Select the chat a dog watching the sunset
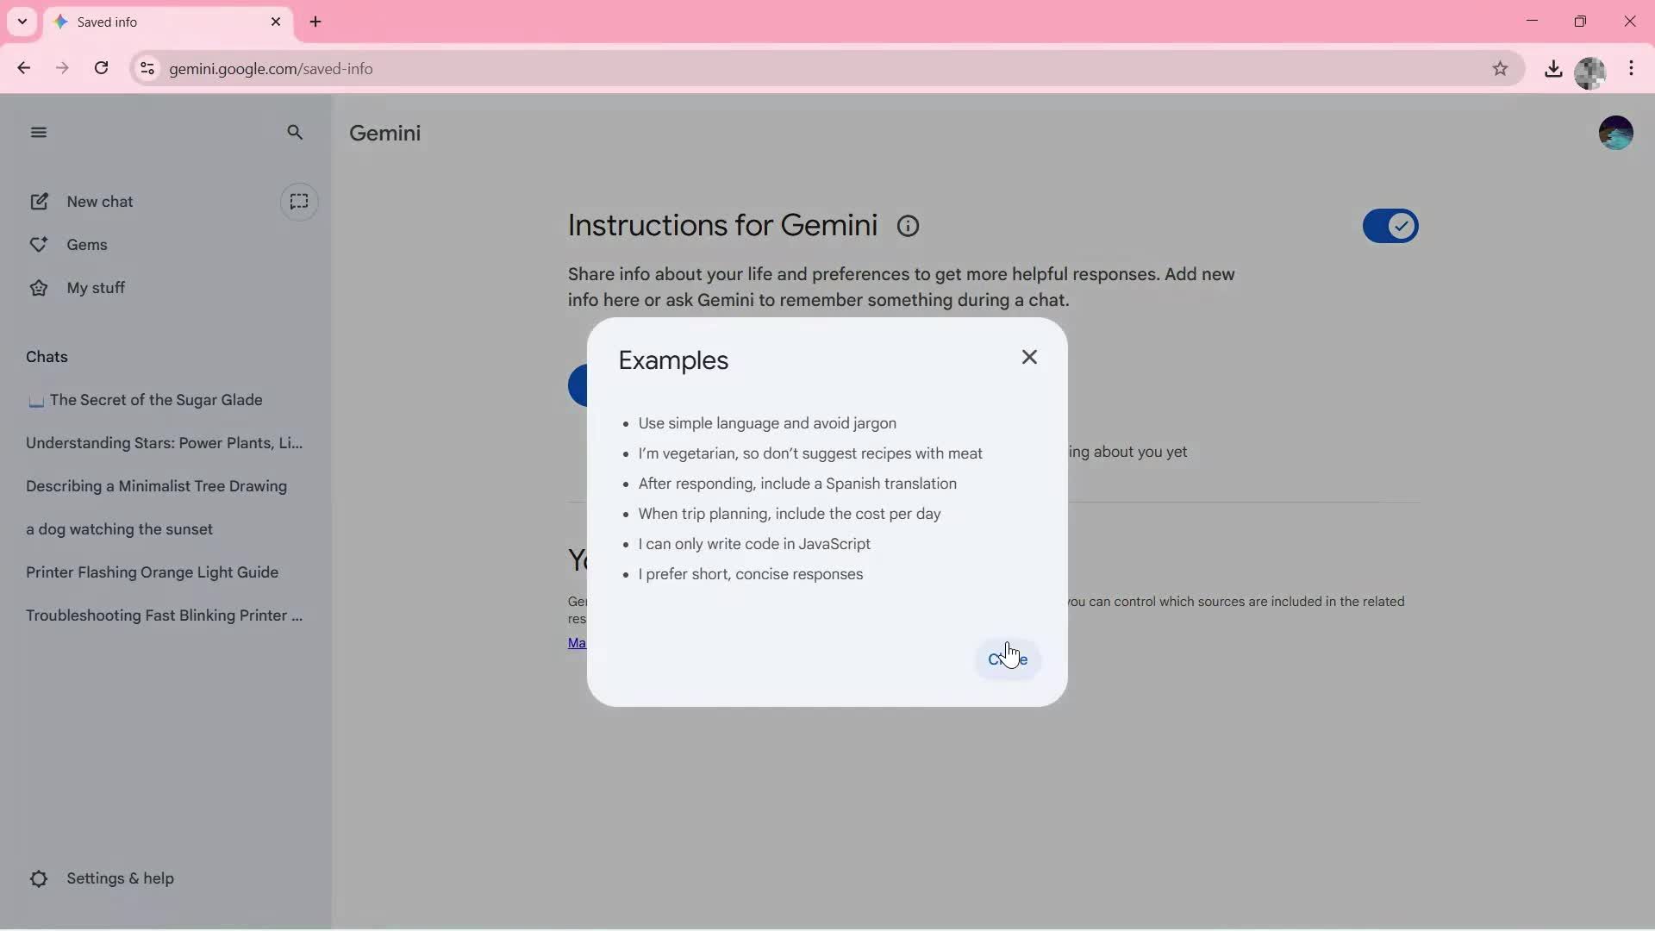Screen dimensions: 1655x931 (119, 529)
